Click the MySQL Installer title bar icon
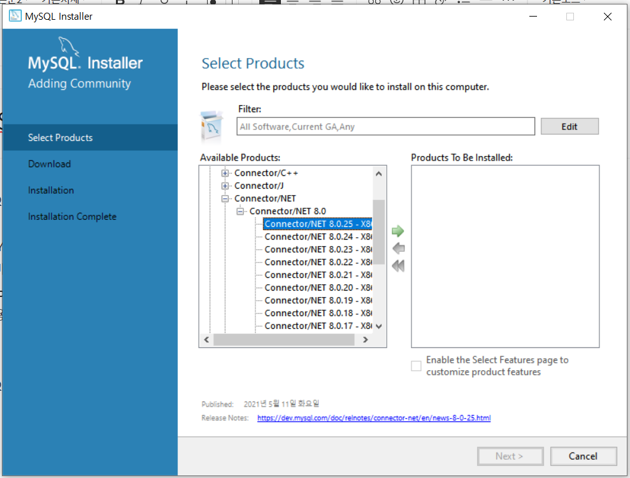Image resolution: width=630 pixels, height=478 pixels. (x=15, y=16)
